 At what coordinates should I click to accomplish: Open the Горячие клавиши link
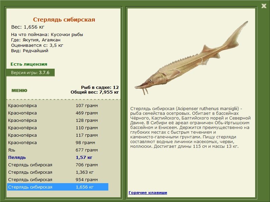[x=148, y=193]
